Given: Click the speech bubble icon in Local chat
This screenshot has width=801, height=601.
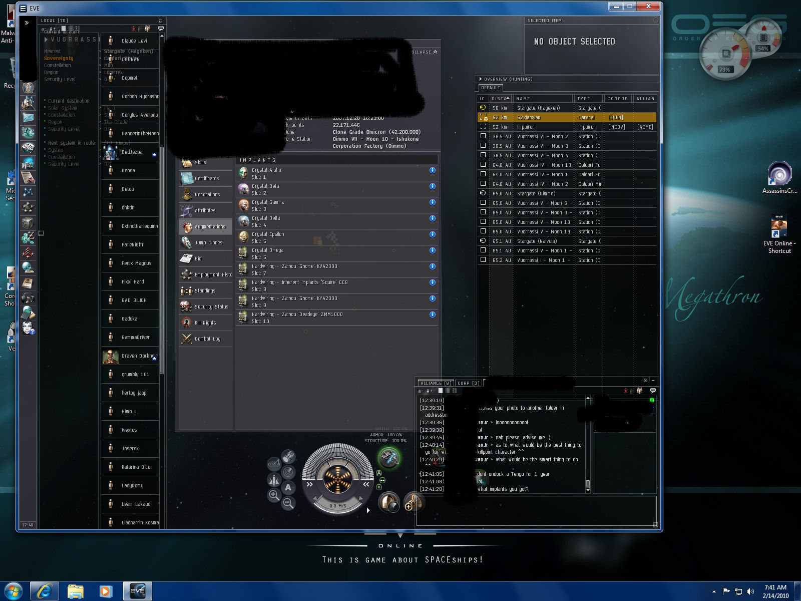Looking at the screenshot, I should [x=161, y=29].
